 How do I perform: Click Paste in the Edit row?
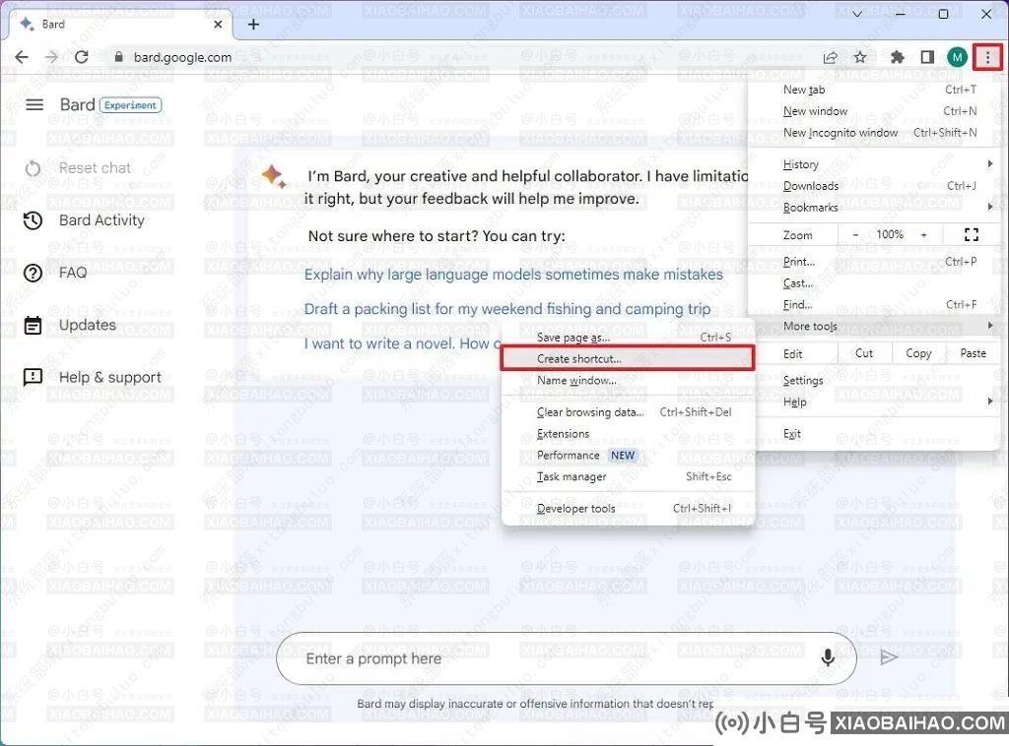[973, 353]
